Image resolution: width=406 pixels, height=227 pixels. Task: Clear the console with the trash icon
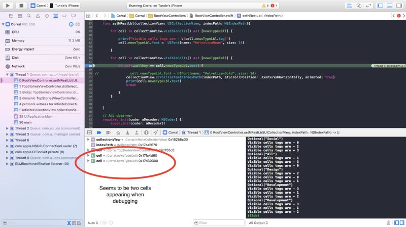point(388,222)
